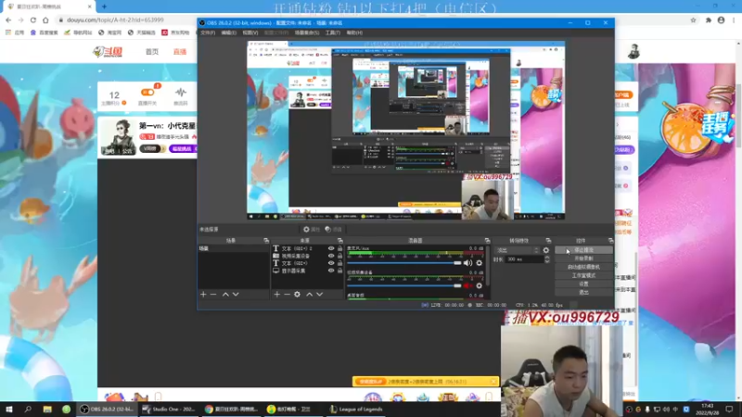Reload the Chrome page
The image size is (742, 417).
click(33, 19)
